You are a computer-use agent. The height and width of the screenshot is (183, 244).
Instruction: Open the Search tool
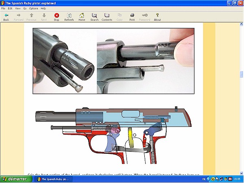(x=94, y=17)
